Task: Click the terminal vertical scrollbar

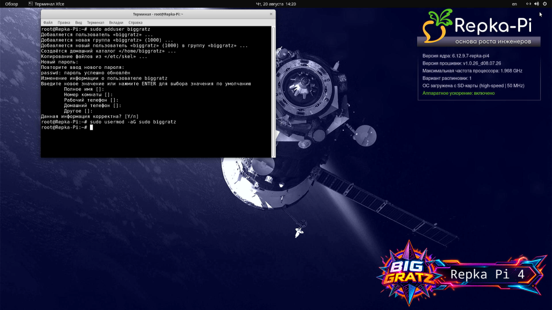Action: 273,91
